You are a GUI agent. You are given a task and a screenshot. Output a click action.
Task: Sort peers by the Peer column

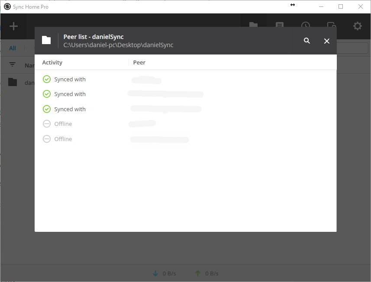click(139, 62)
